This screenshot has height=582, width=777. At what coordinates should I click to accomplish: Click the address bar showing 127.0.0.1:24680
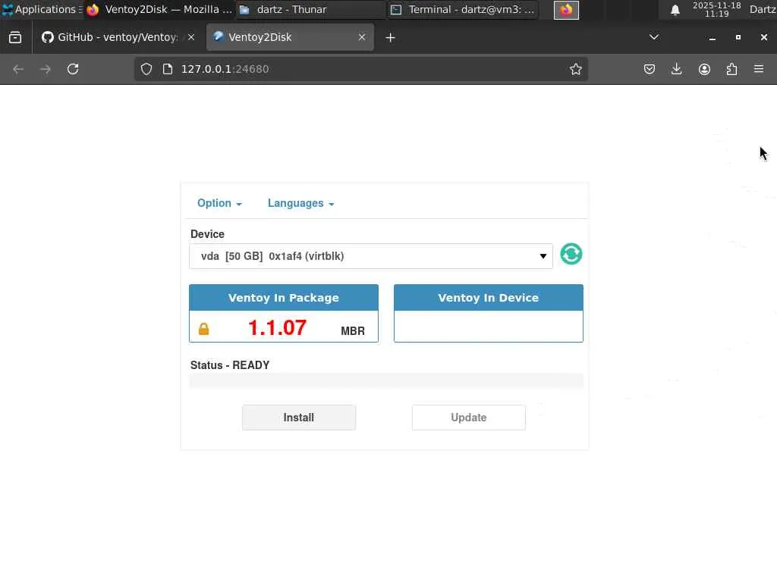coord(360,69)
